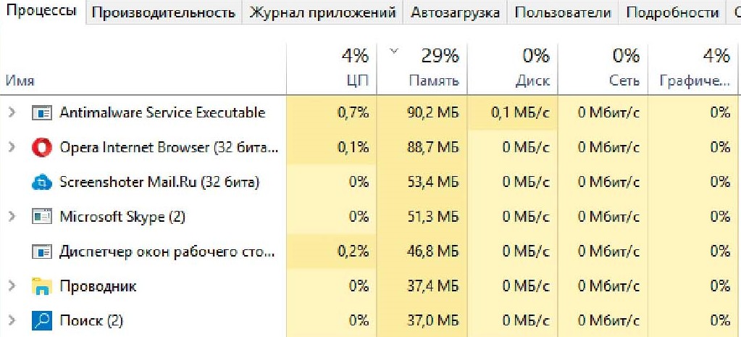Expand the Opera Internet Browser process group

pyautogui.click(x=11, y=148)
